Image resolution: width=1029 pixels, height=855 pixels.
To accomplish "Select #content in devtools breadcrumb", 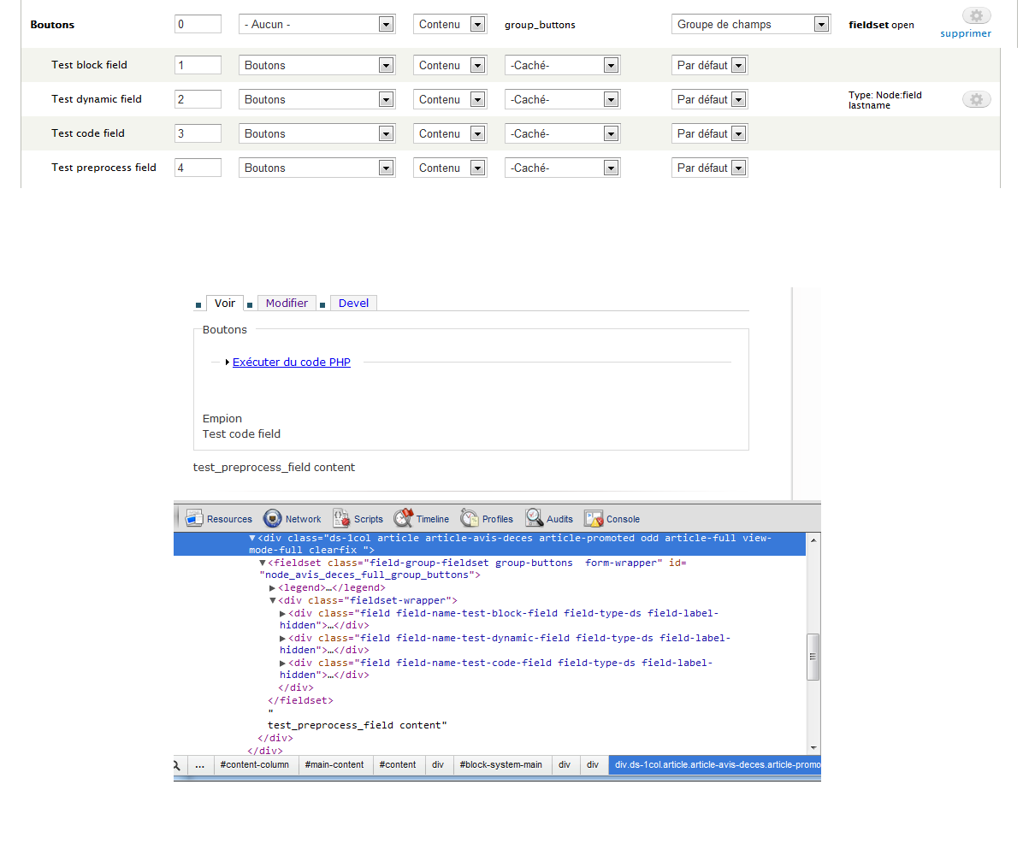I will click(x=398, y=765).
